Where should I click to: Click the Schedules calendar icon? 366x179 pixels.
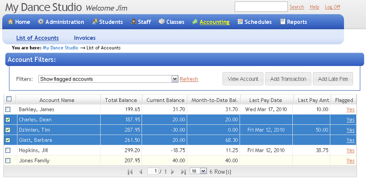click(240, 22)
